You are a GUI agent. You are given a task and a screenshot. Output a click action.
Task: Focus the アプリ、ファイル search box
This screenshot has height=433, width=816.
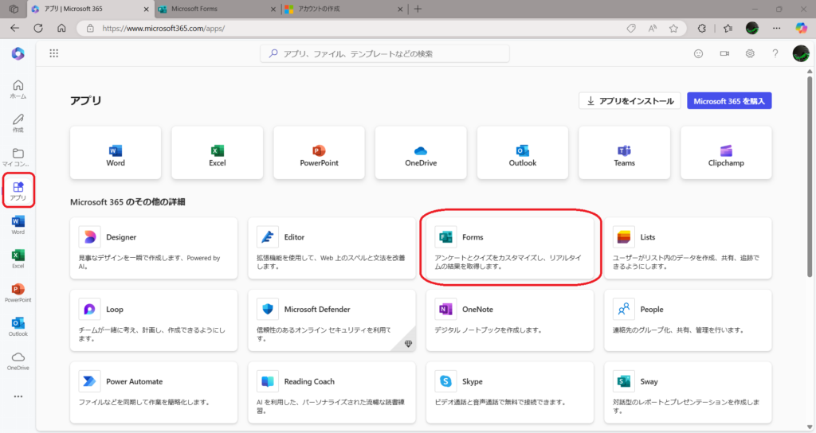point(385,53)
